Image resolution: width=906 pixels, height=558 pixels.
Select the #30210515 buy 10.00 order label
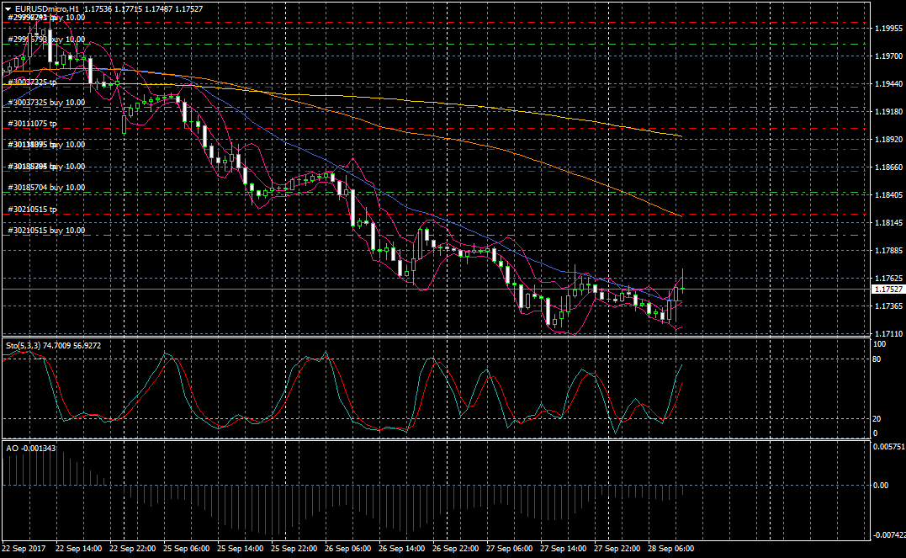(x=46, y=230)
